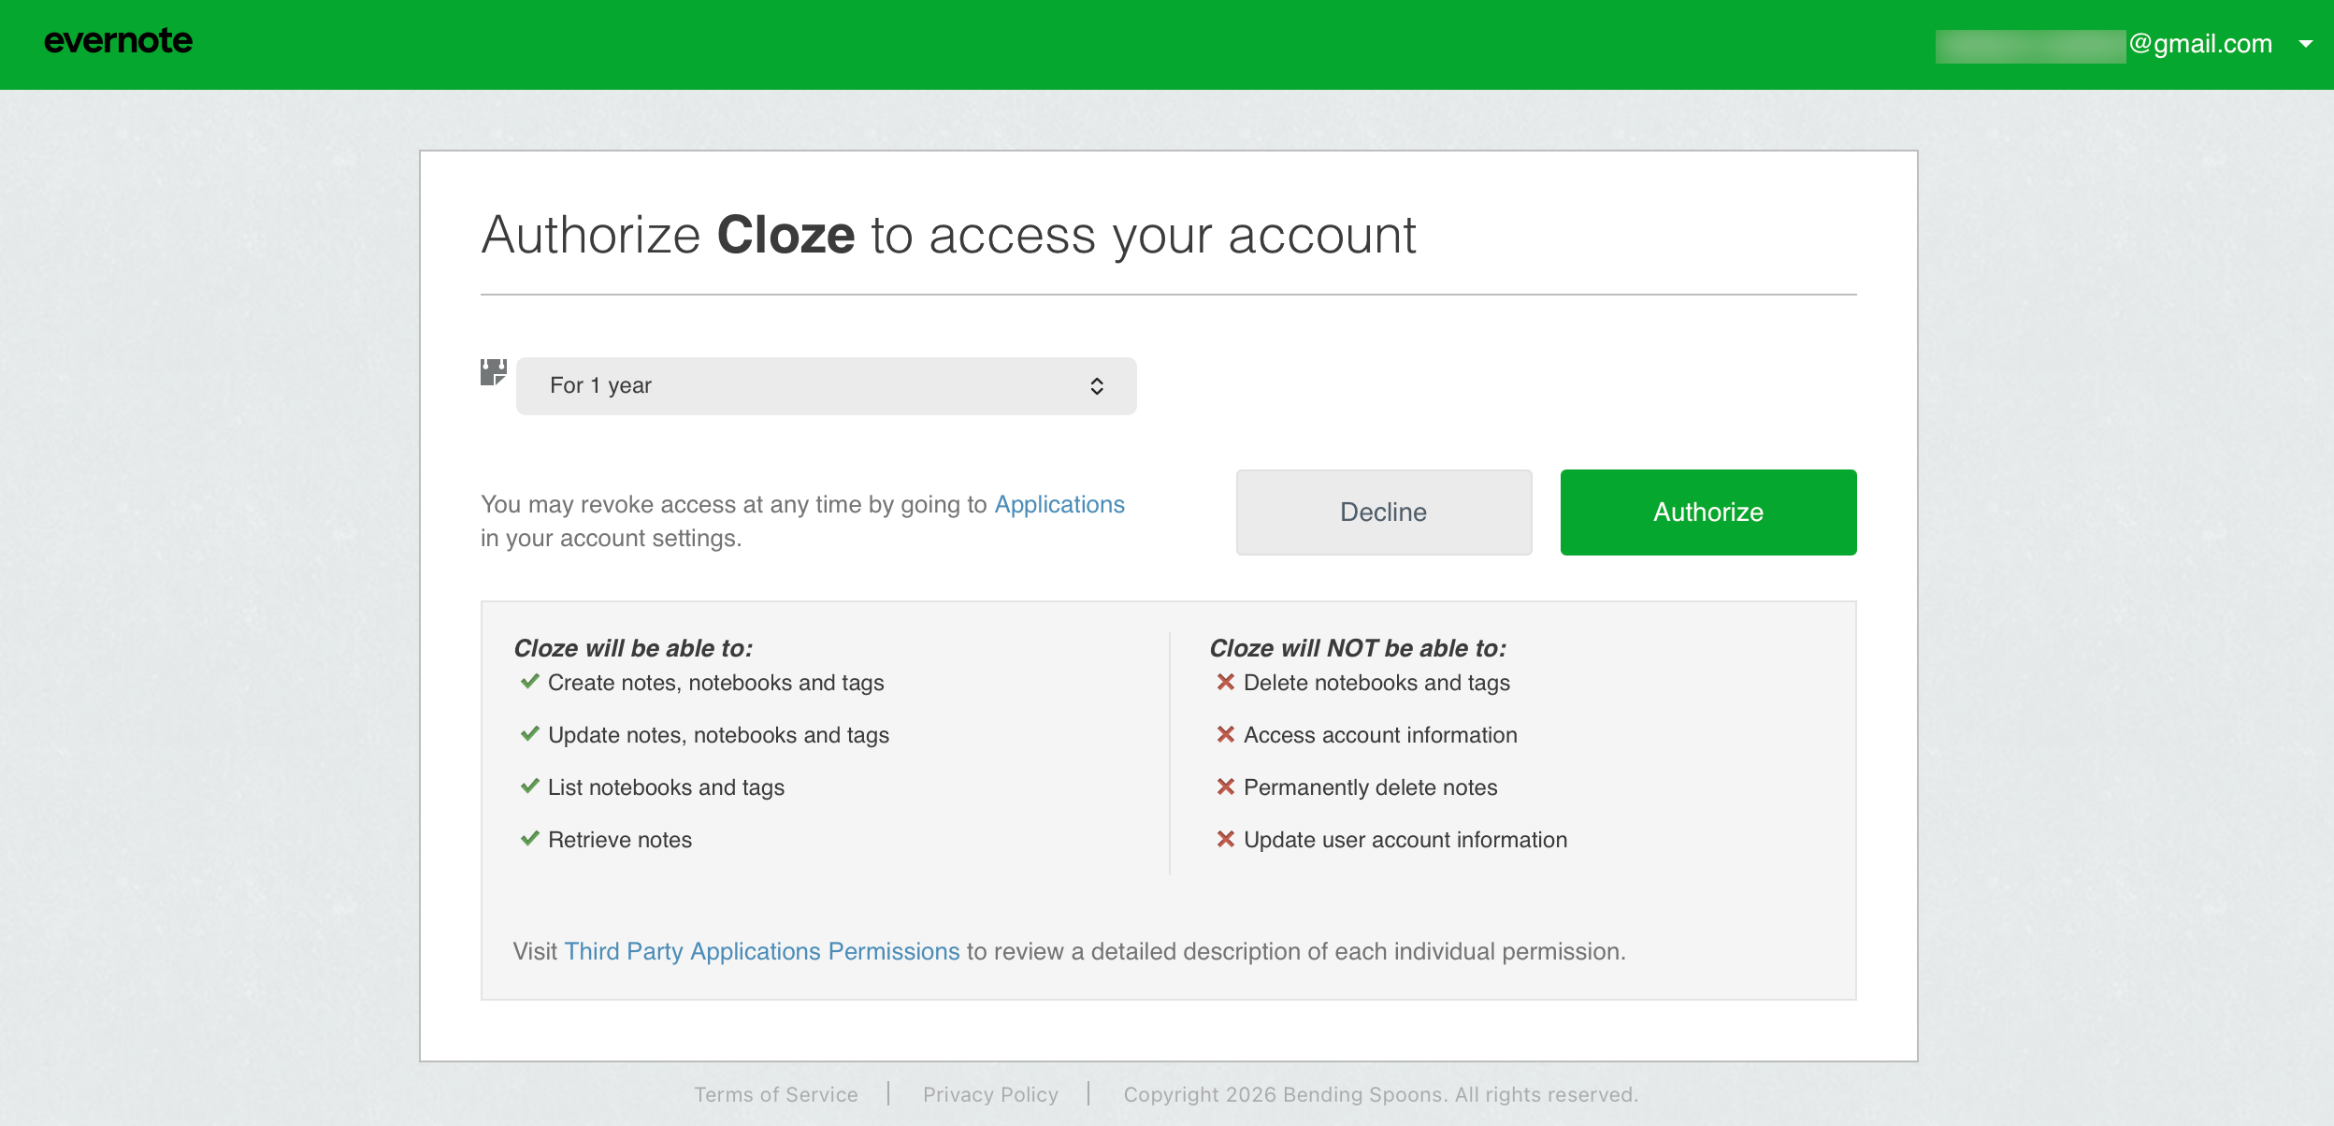Click the 'Create notes, notebooks and tags' text
This screenshot has width=2334, height=1126.
coord(716,684)
